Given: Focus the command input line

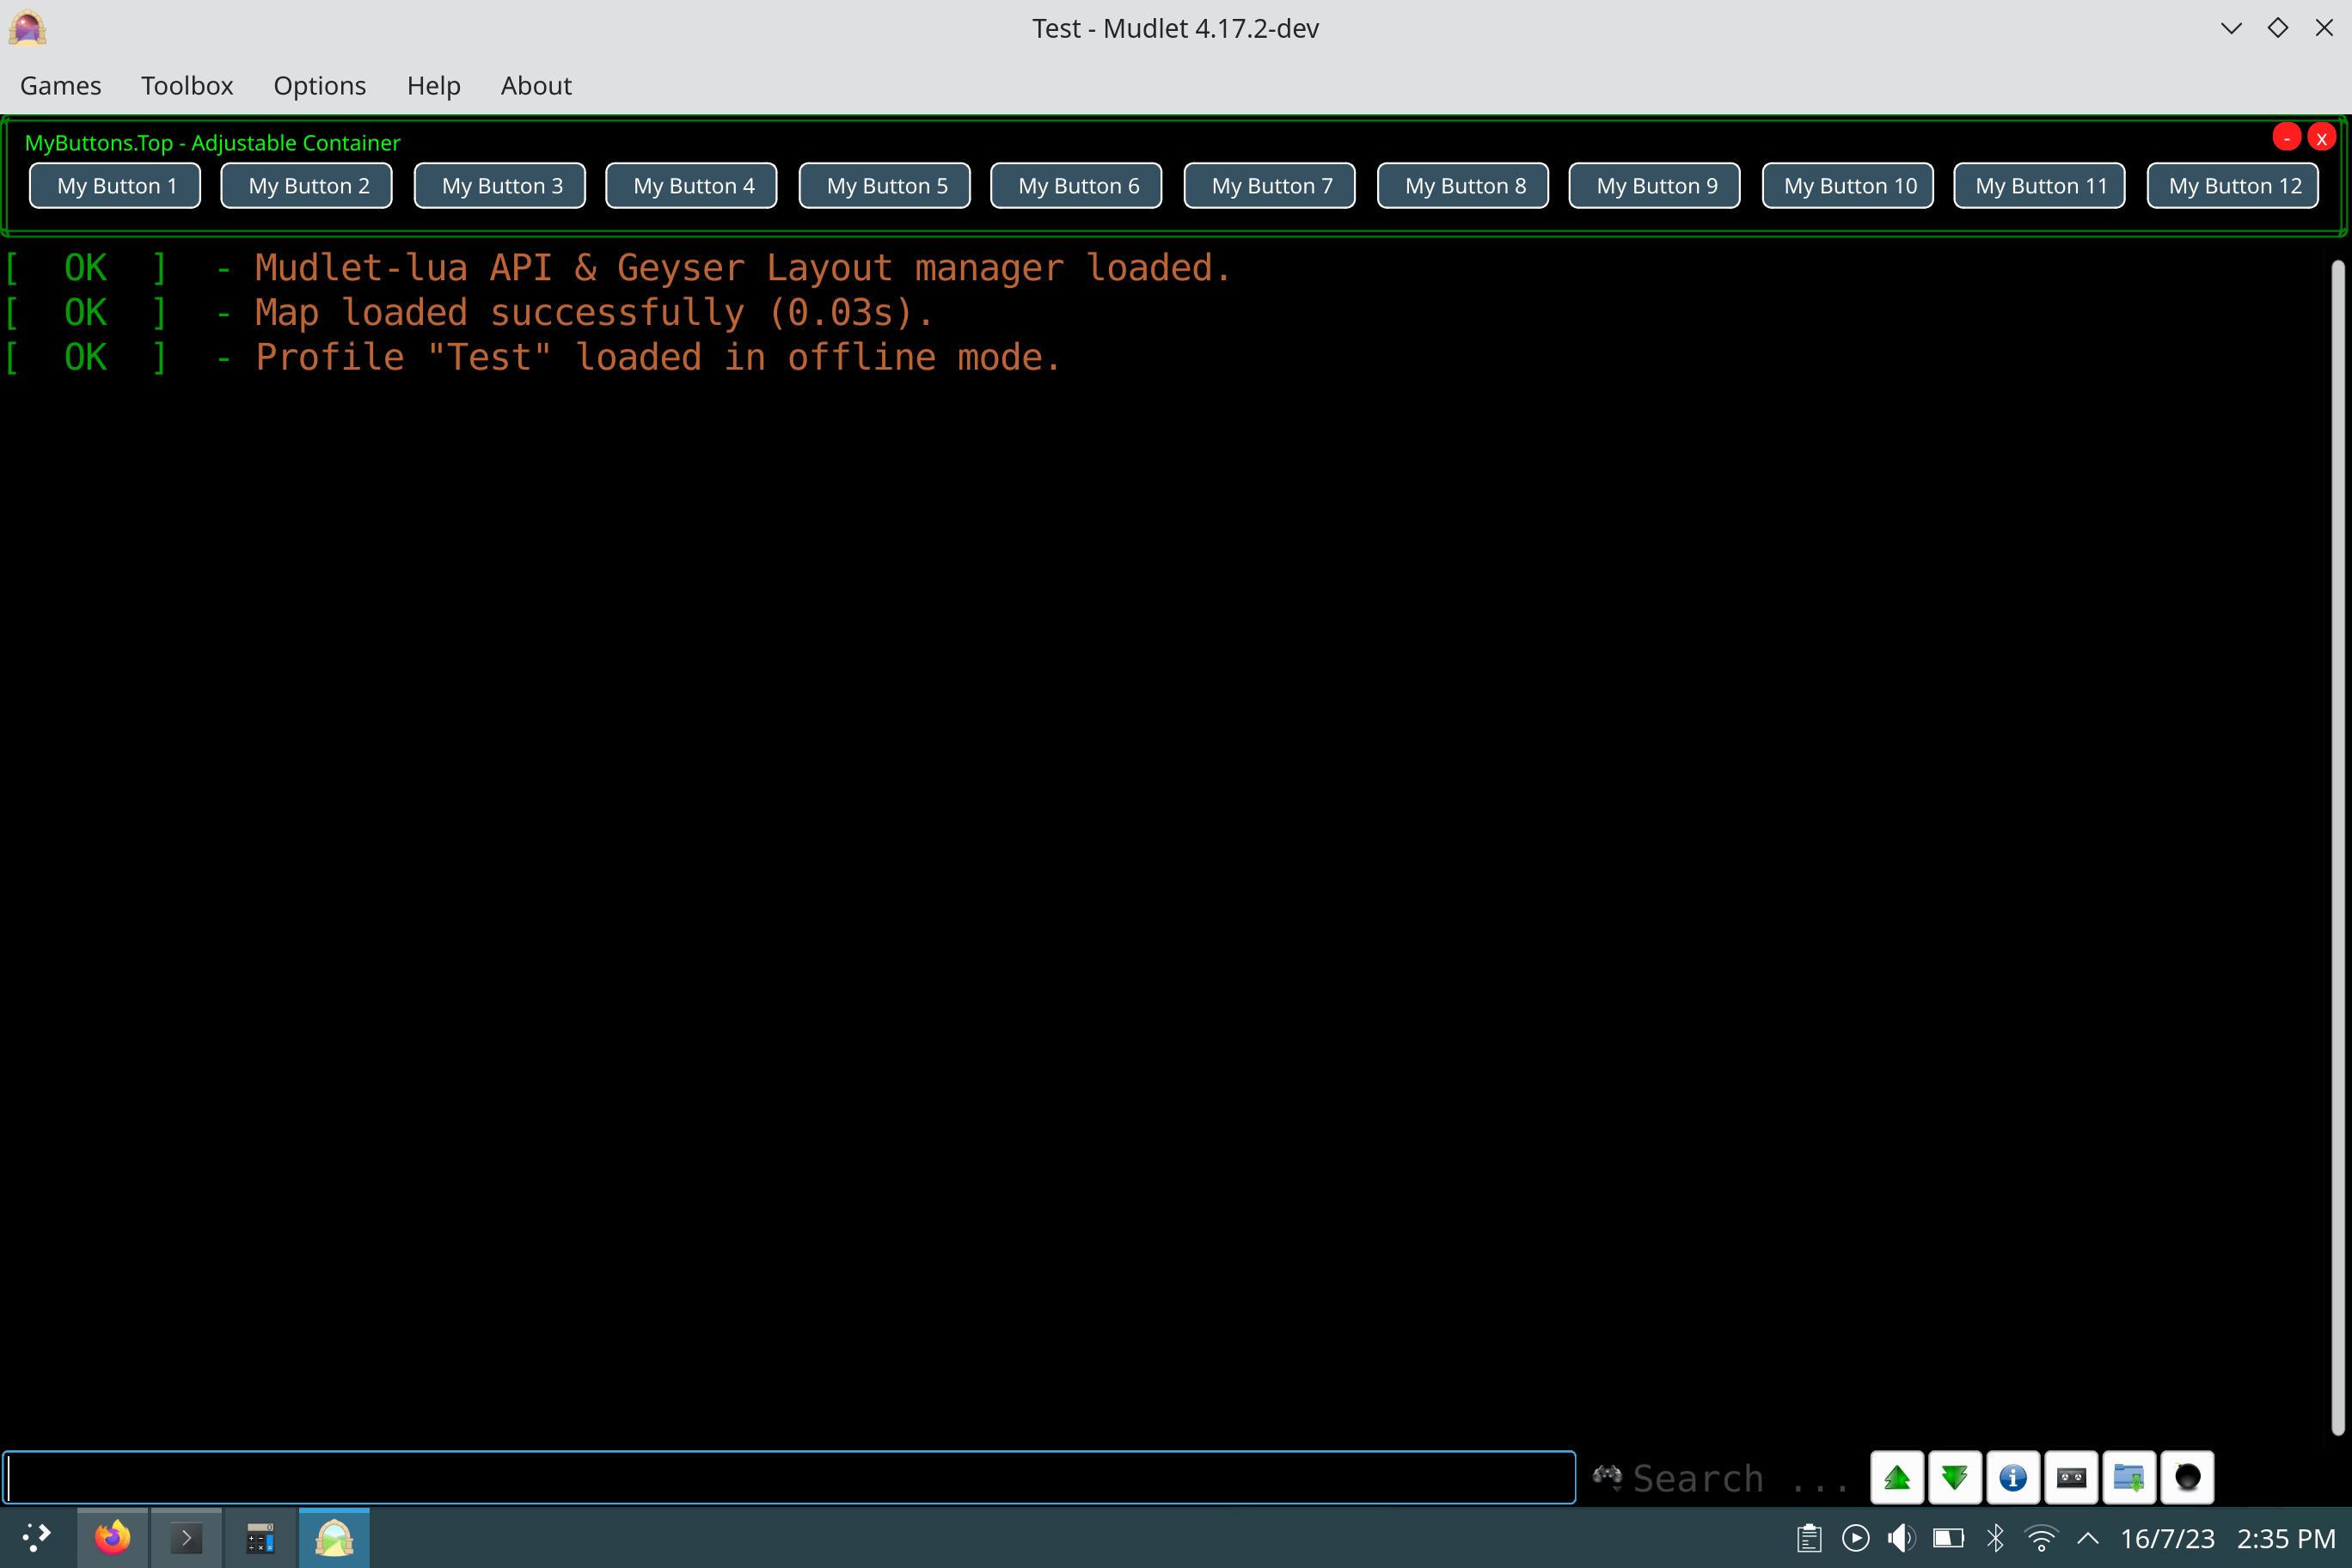Looking at the screenshot, I should tap(789, 1477).
